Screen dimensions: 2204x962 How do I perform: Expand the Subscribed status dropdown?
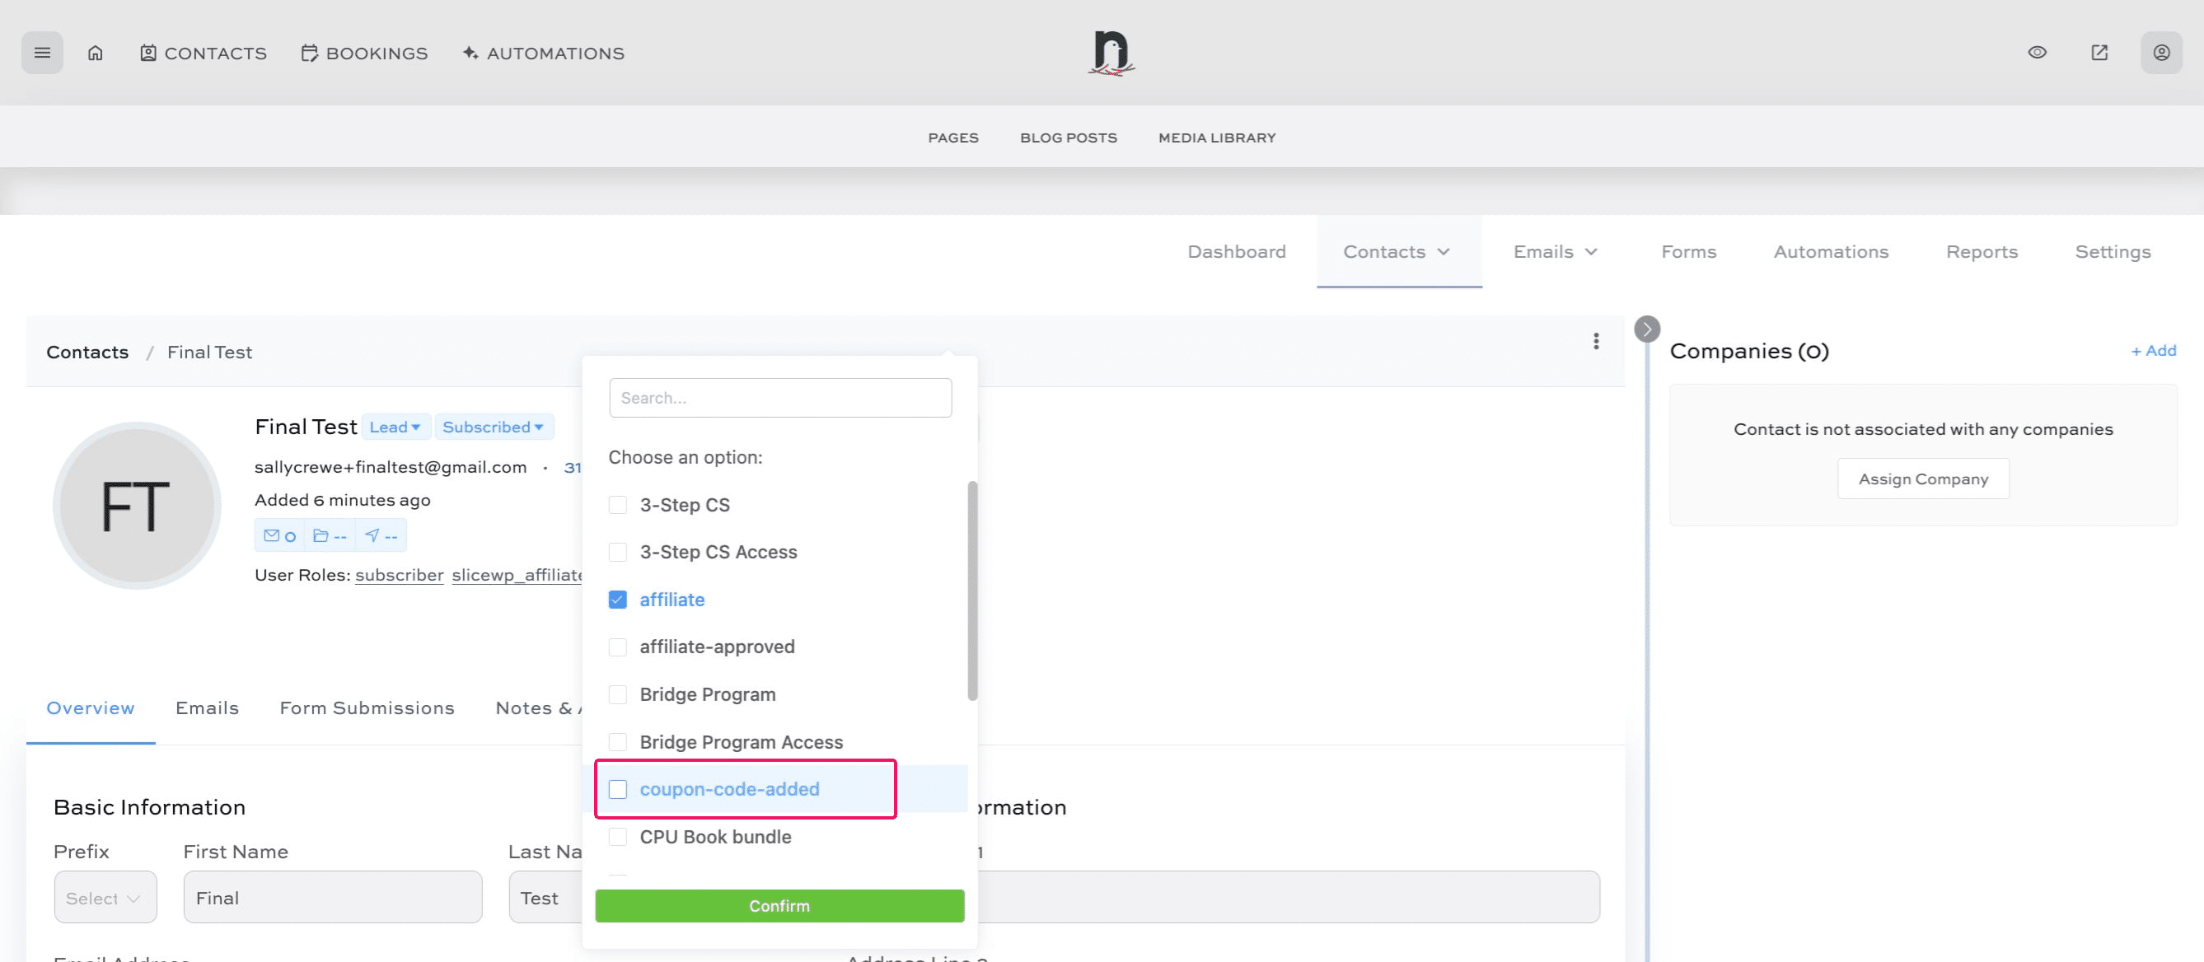pyautogui.click(x=493, y=427)
